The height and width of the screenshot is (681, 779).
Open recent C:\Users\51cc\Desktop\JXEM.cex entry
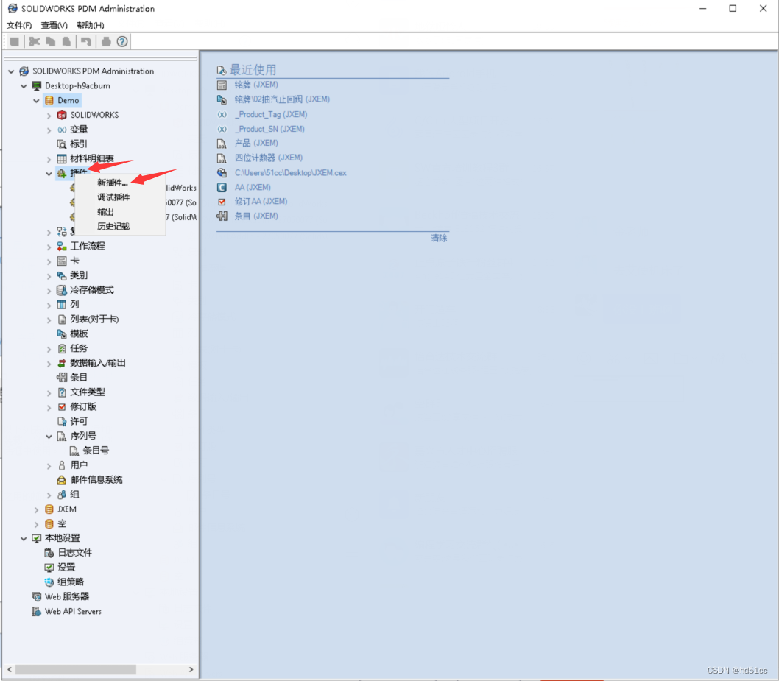point(291,173)
